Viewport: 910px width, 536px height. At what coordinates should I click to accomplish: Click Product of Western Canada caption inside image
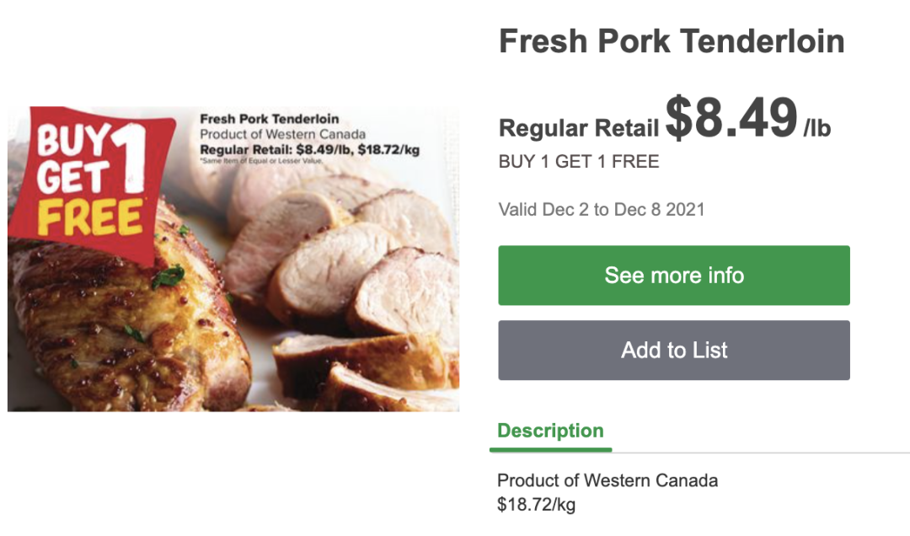(x=282, y=135)
